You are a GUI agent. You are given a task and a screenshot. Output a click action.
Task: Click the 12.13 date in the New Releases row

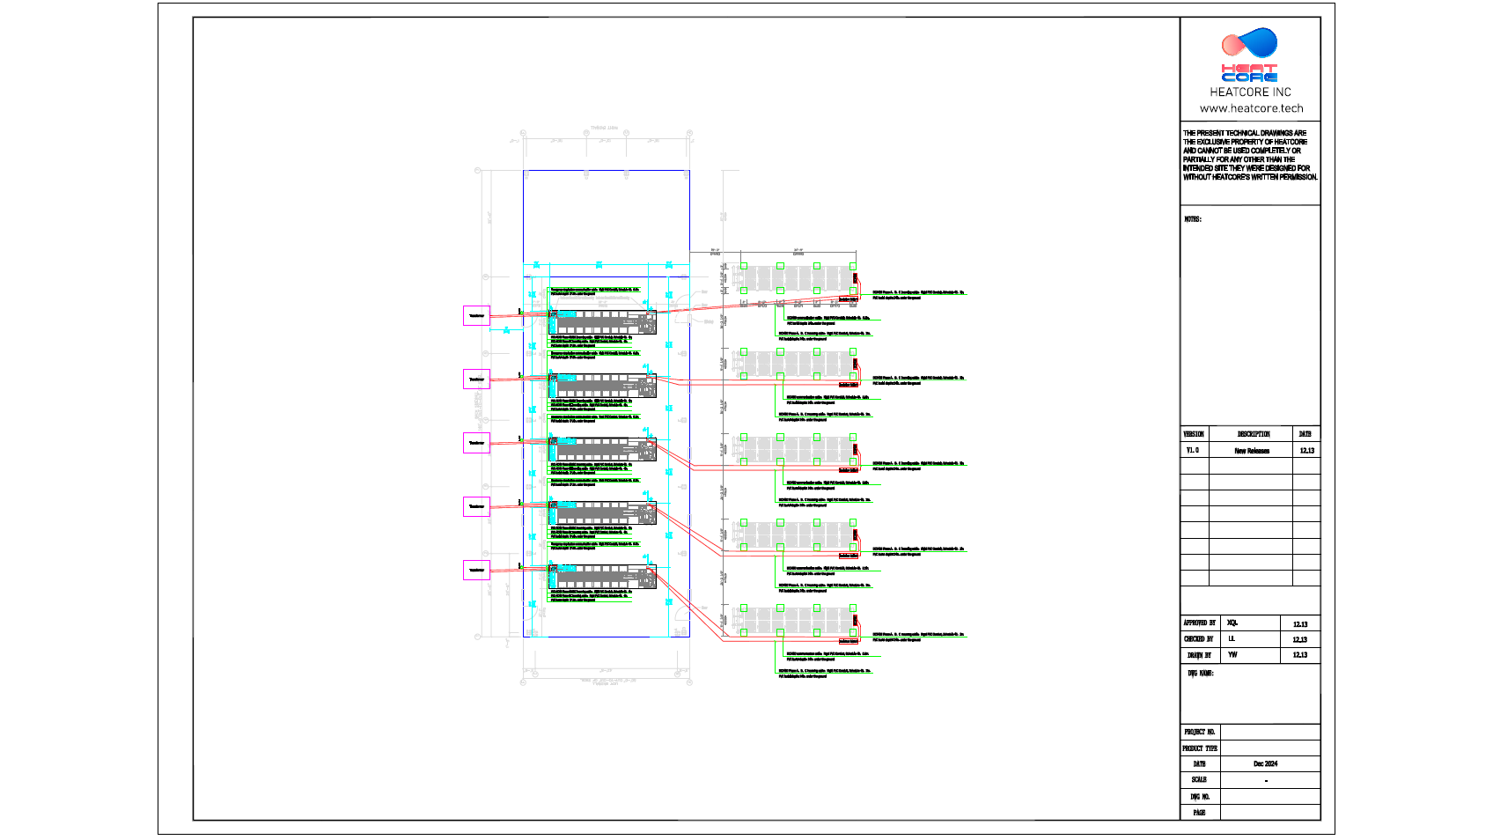click(x=1307, y=451)
